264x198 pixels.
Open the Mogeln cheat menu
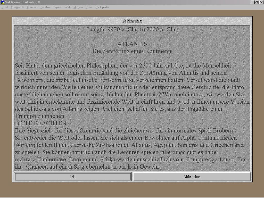tap(78, 7)
